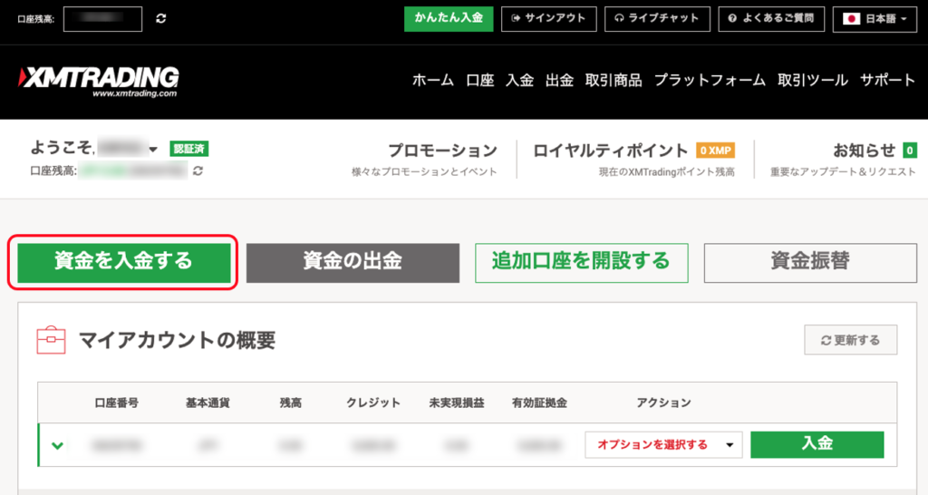Click the 未実現損益 column header
The height and width of the screenshot is (495, 928).
[457, 403]
